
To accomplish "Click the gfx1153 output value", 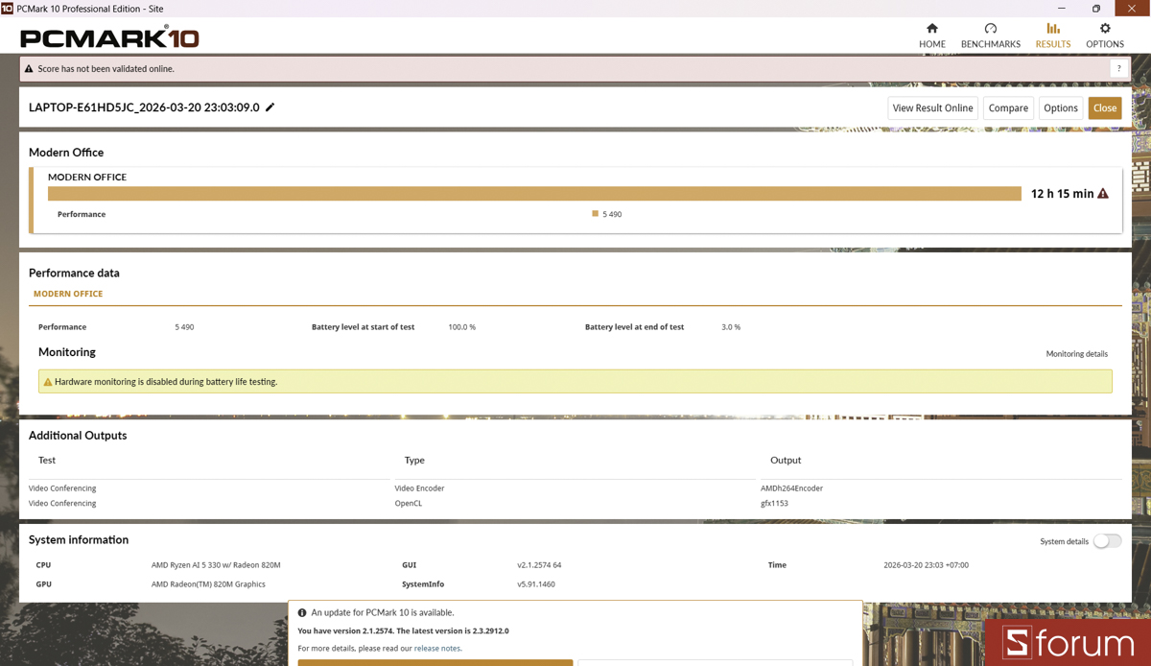I will (x=774, y=504).
